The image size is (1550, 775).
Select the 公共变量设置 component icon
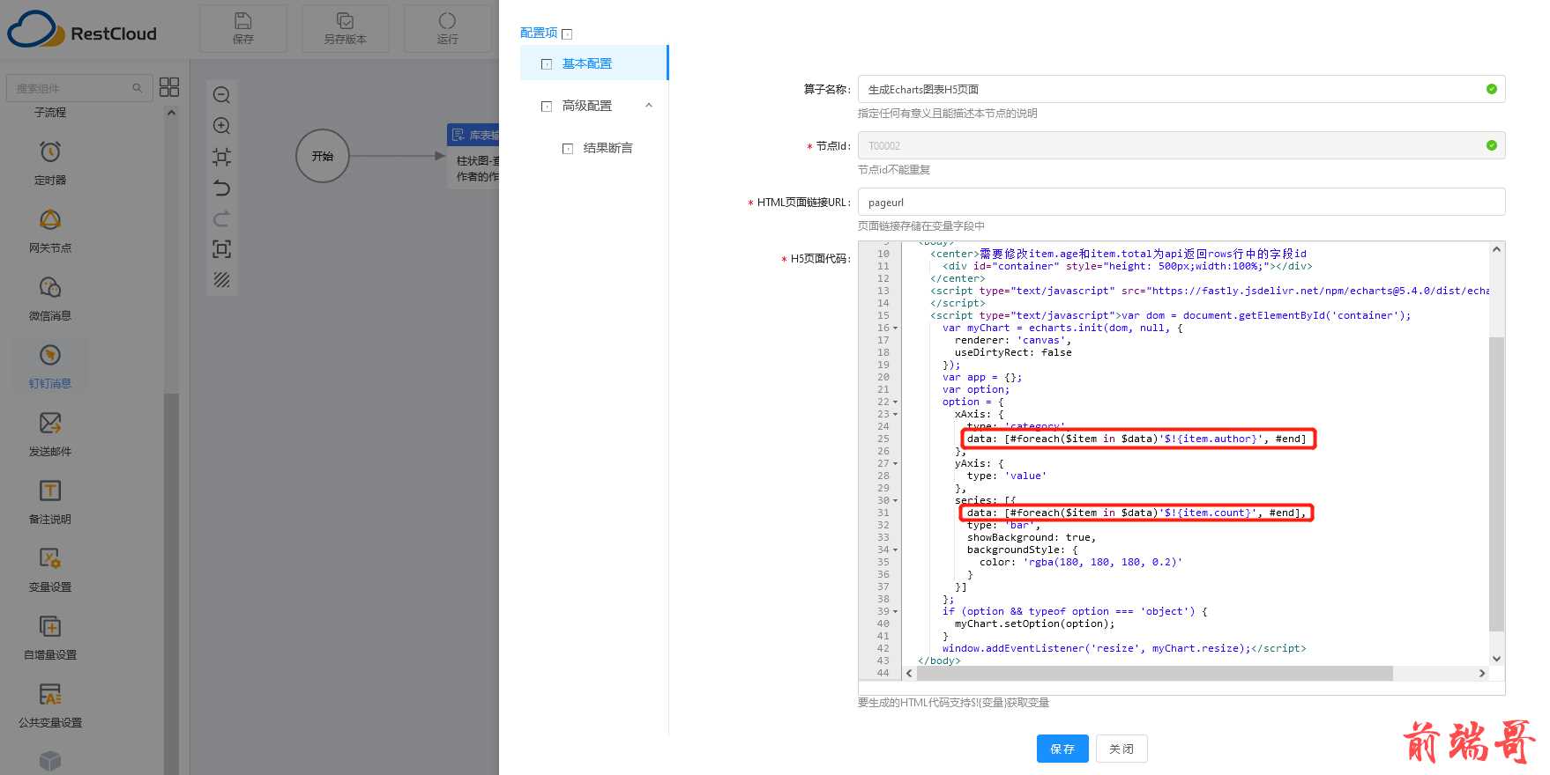coord(50,694)
